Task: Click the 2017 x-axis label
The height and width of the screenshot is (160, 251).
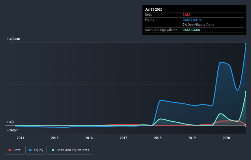Action: coord(124,138)
